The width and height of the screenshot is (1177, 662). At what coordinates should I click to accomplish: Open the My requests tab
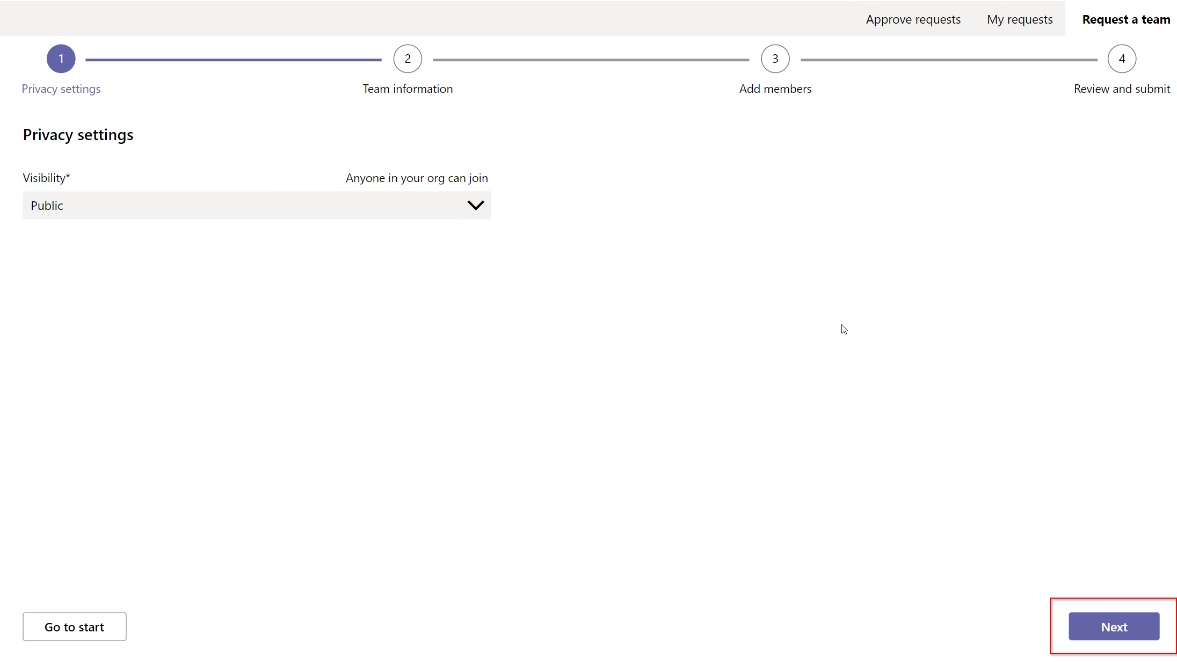coord(1019,19)
